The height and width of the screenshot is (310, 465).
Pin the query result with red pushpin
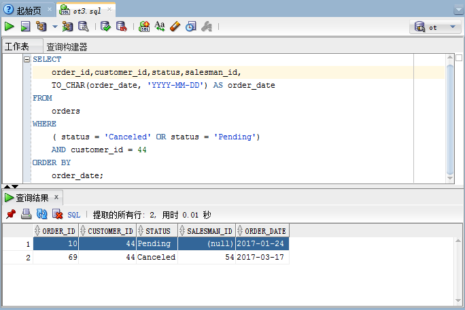[10, 214]
